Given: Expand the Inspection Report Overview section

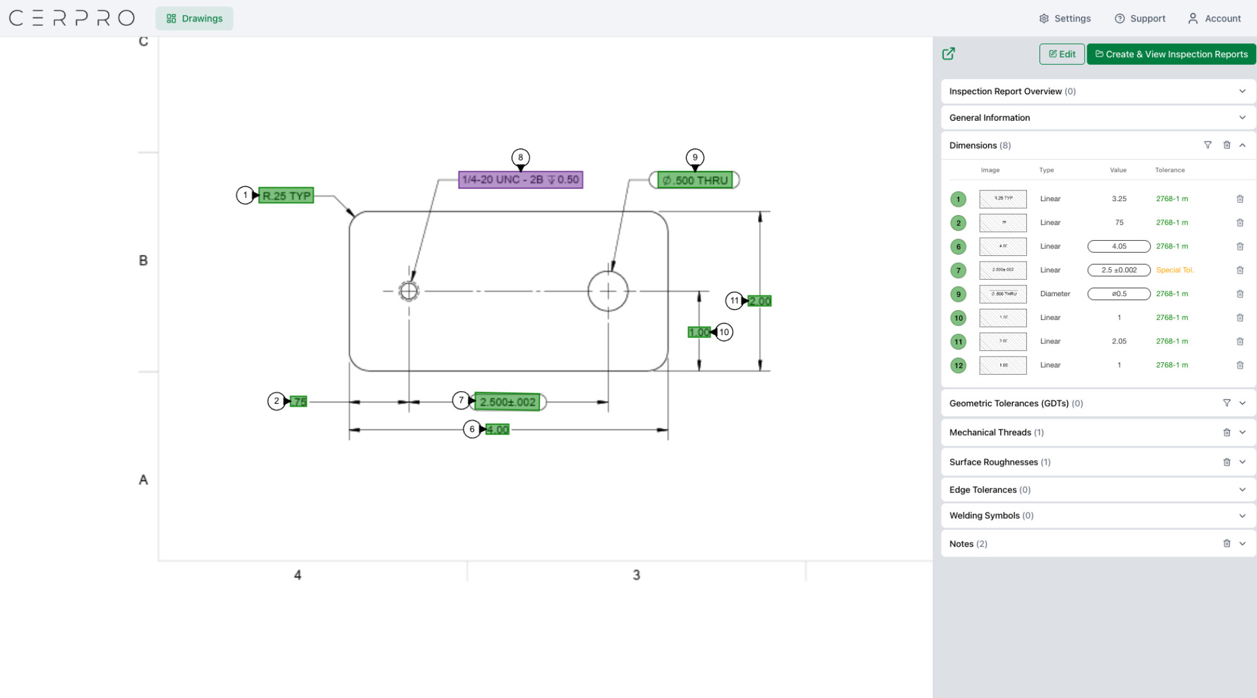Looking at the screenshot, I should click(x=1242, y=92).
